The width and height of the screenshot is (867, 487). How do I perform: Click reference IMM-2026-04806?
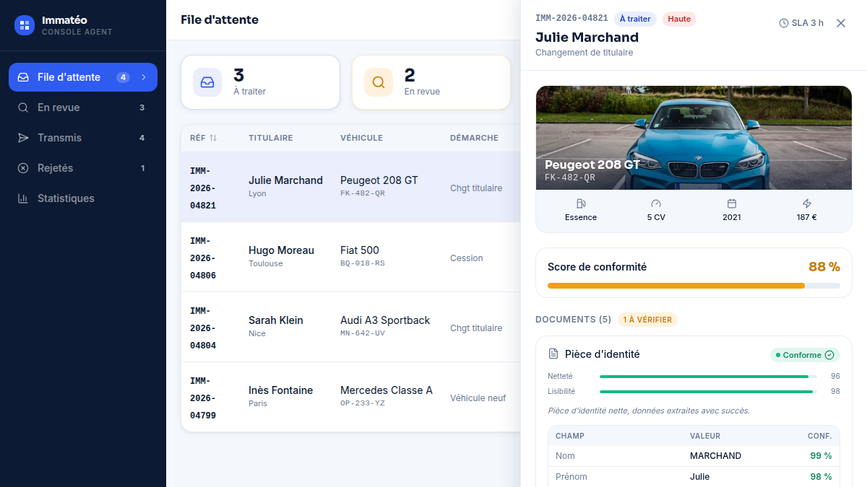point(203,258)
